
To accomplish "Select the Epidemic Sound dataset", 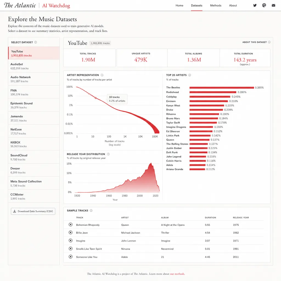I will [x=34, y=105].
